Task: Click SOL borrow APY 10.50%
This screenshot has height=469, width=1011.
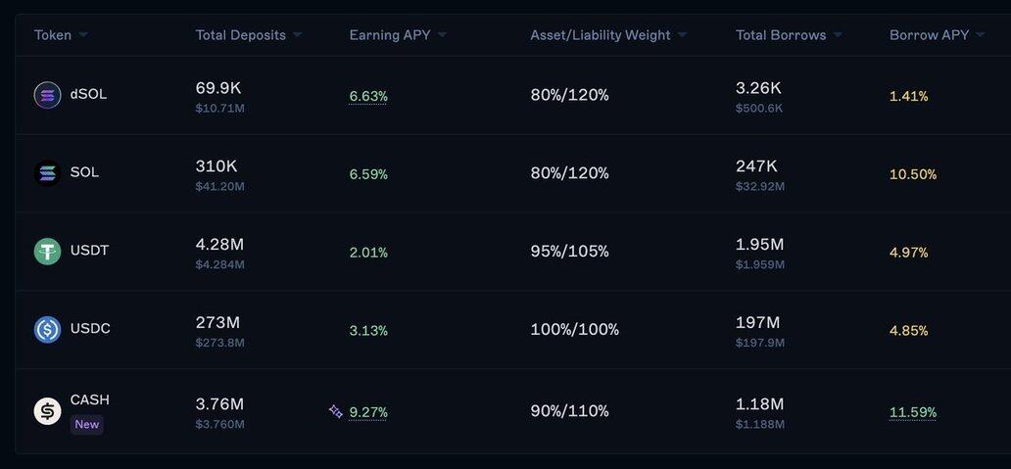Action: pyautogui.click(x=912, y=174)
